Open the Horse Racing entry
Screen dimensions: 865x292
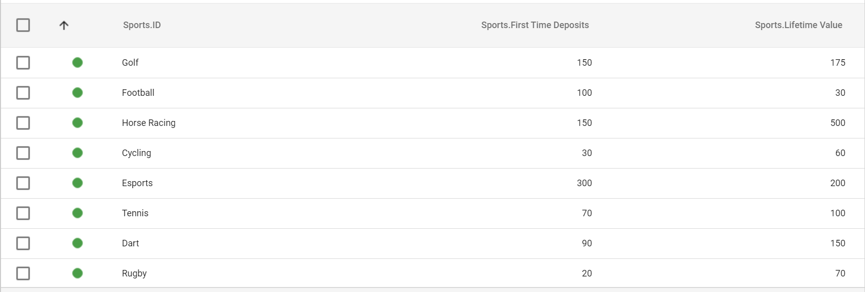(149, 123)
